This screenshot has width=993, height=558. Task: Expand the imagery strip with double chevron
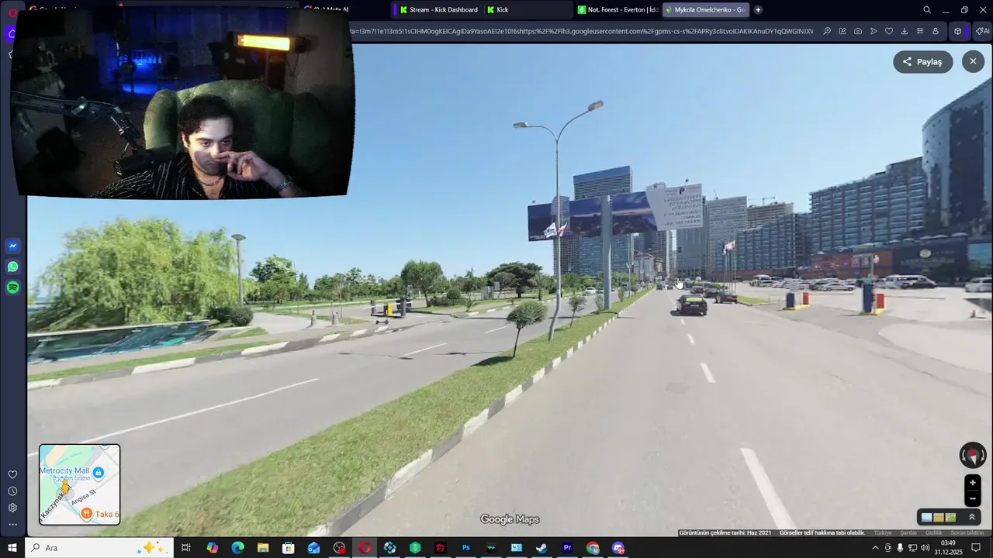pos(972,517)
